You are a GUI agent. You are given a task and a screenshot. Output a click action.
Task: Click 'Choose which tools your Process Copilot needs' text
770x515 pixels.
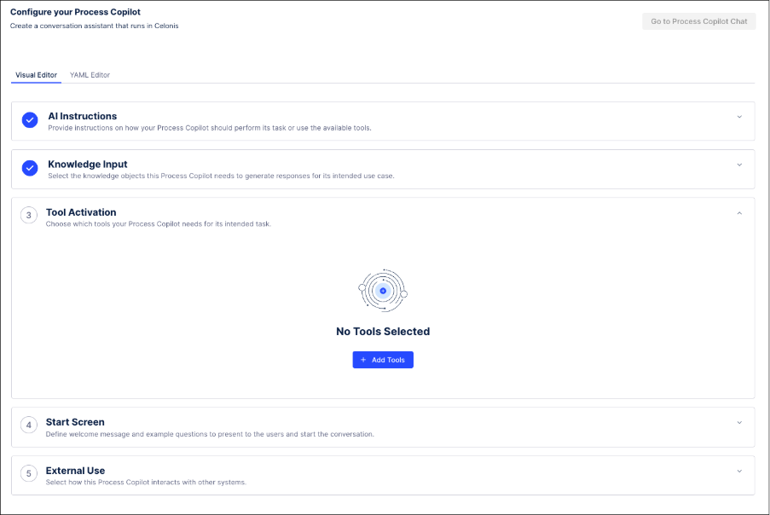(159, 224)
